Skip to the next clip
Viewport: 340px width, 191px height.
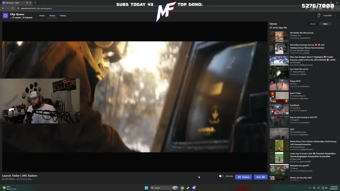click(x=260, y=177)
